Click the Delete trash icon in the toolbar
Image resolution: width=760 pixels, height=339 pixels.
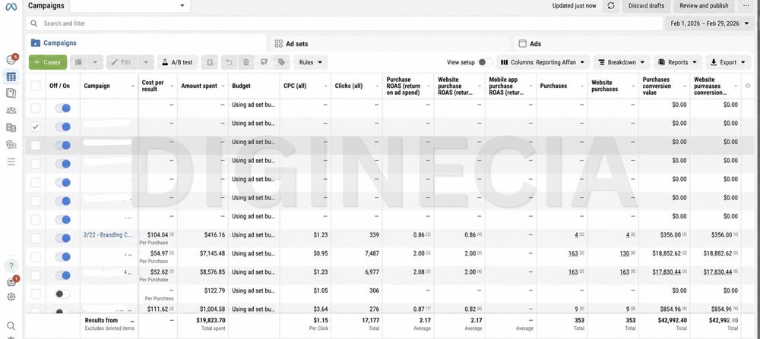point(246,62)
